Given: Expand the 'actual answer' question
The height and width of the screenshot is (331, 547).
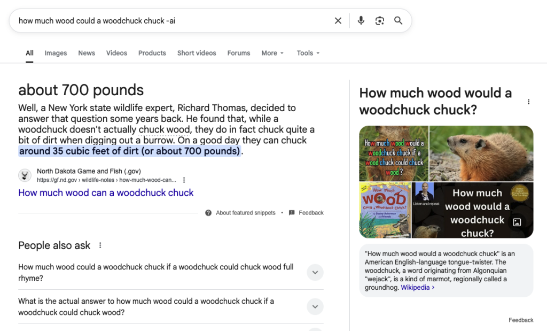Looking at the screenshot, I should 315,306.
